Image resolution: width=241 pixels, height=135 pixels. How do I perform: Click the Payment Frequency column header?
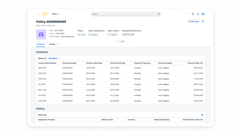pyautogui.click(x=142, y=63)
